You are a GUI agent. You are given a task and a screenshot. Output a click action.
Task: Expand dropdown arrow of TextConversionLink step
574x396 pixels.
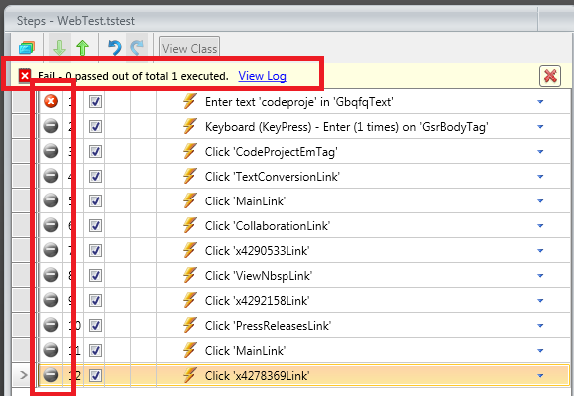coord(540,176)
